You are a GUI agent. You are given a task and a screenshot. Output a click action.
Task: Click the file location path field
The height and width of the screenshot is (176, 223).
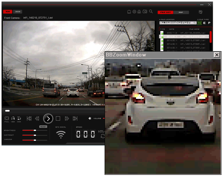click(x=178, y=23)
